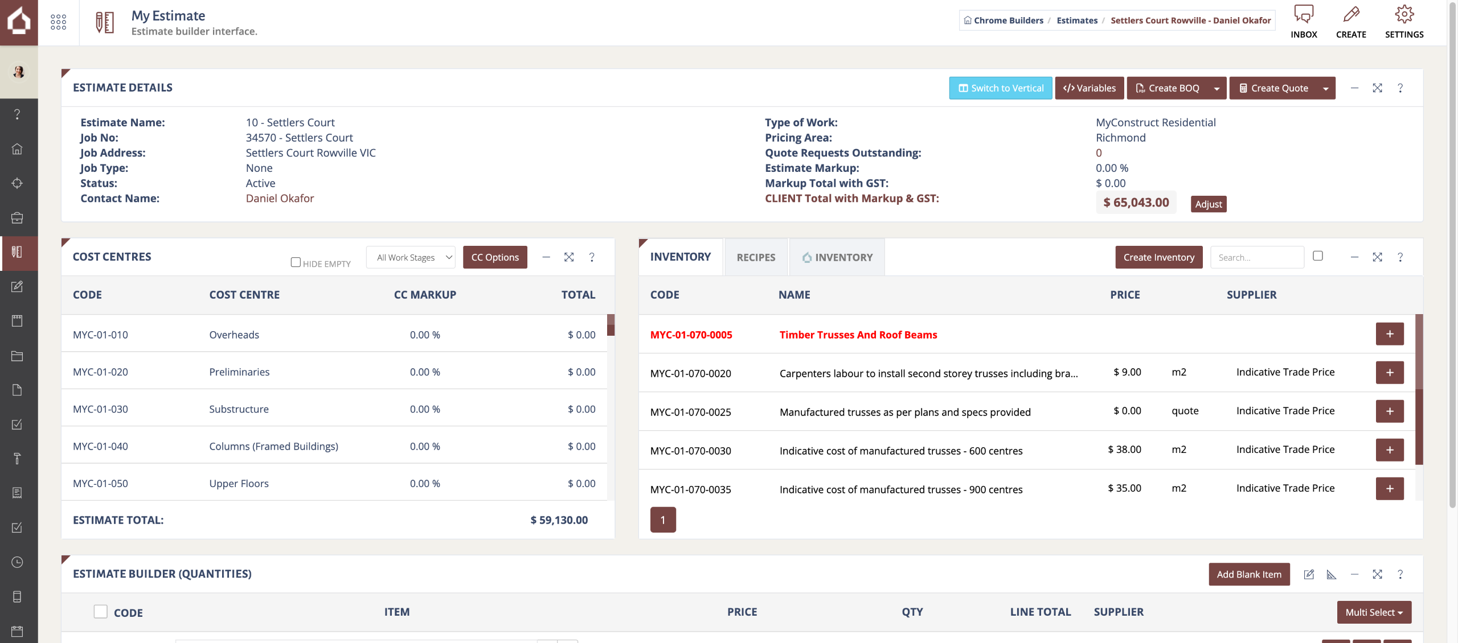Click the Adjust button for the client total
This screenshot has height=643, width=1458.
[1209, 204]
